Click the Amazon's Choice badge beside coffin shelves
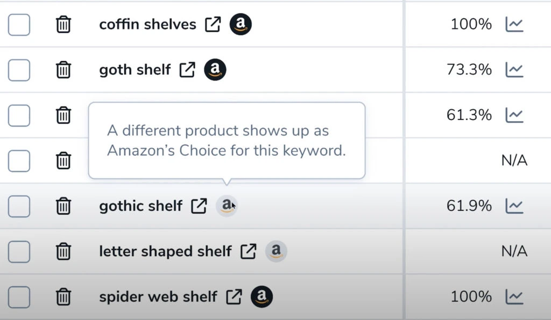Image resolution: width=551 pixels, height=320 pixels. point(241,24)
